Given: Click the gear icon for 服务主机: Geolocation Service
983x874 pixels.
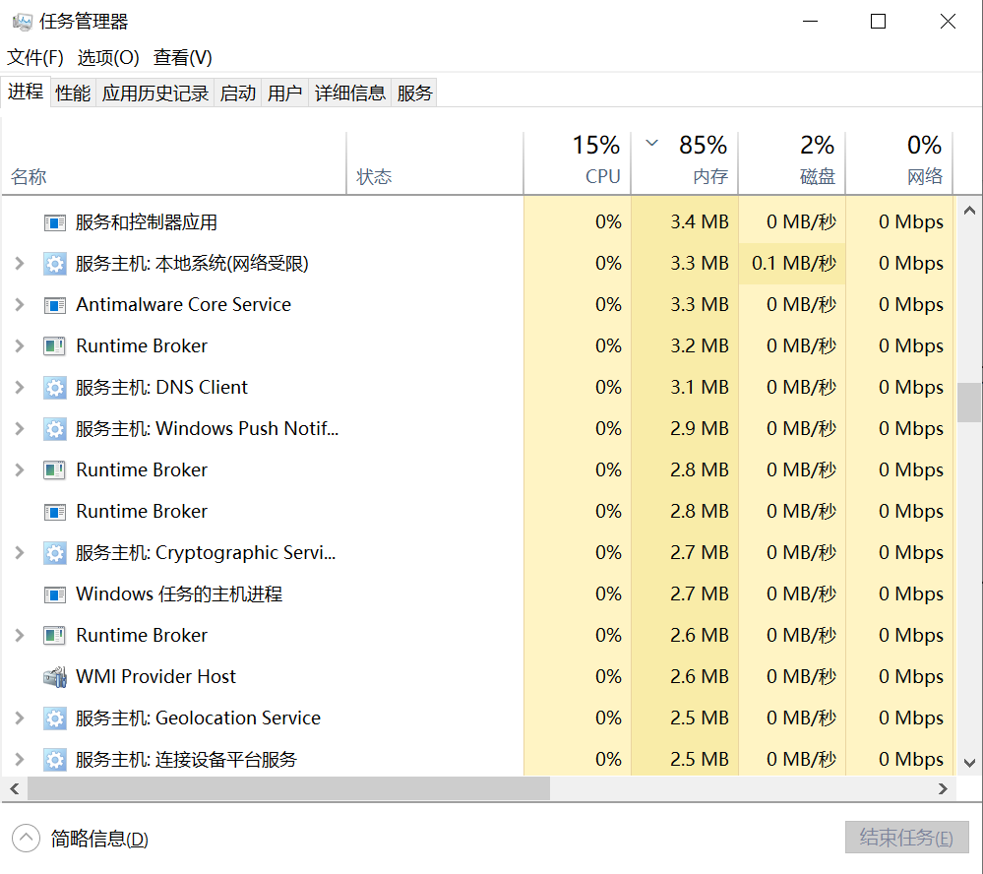Looking at the screenshot, I should tap(54, 719).
